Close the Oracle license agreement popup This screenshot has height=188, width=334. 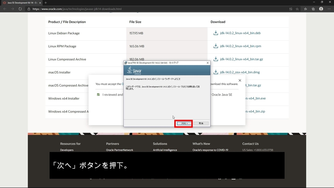coord(240,80)
